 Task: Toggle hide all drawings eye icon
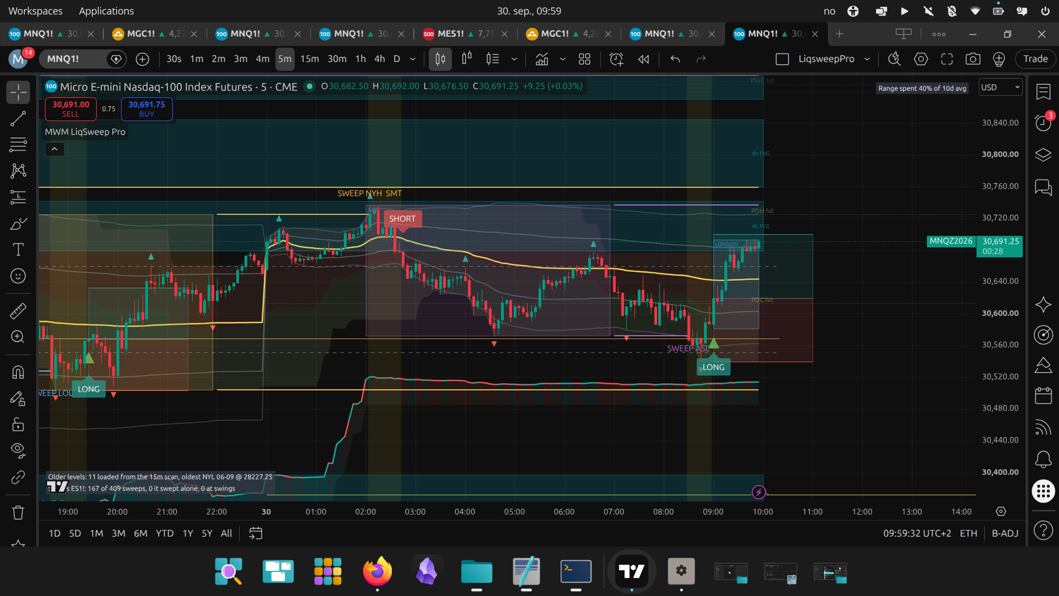click(18, 450)
